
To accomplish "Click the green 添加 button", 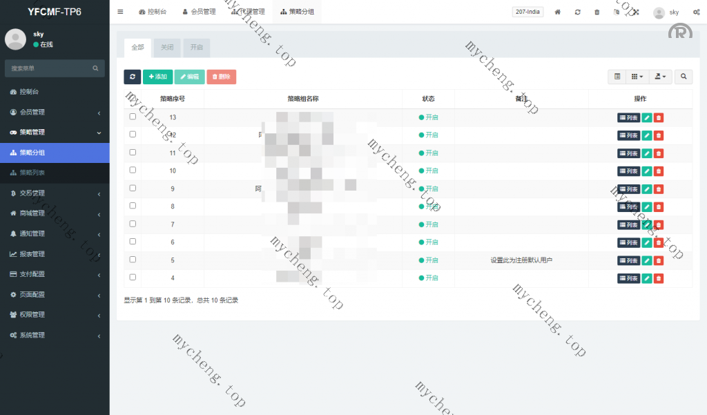I will click(x=157, y=77).
